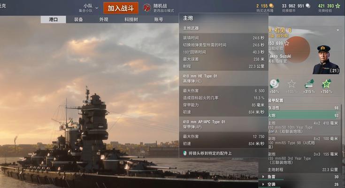Switch to the 科技树 tech tree tab

point(131,19)
